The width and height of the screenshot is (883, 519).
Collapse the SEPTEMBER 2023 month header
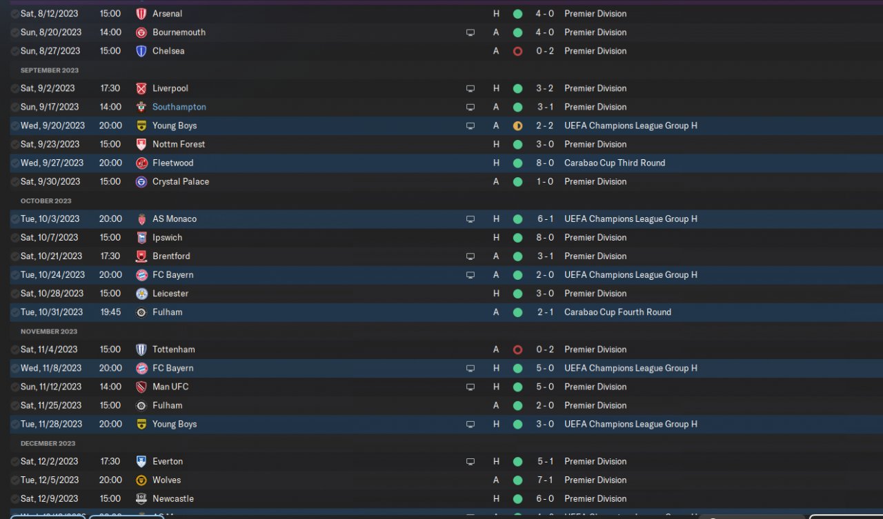[50, 70]
